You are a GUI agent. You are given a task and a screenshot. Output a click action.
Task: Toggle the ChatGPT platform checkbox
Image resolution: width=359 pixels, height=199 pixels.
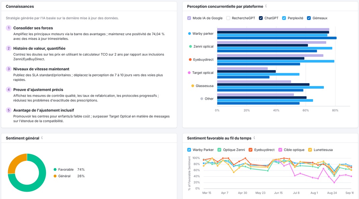(x=261, y=18)
